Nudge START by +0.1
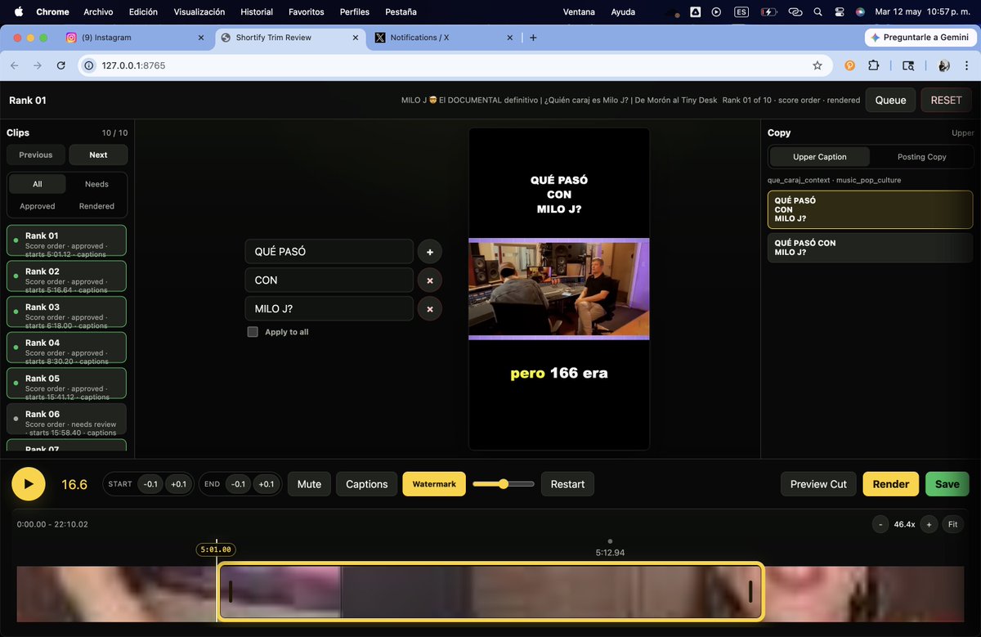 click(x=178, y=484)
